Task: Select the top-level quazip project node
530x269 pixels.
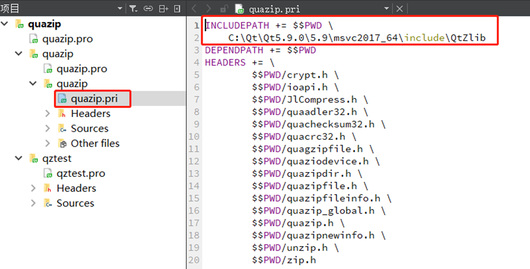Action: click(45, 24)
